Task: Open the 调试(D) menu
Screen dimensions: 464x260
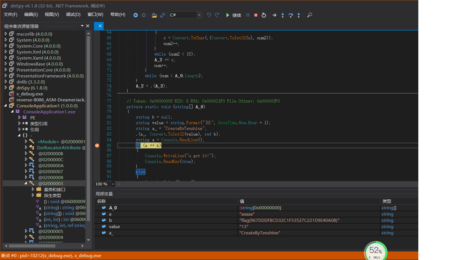Action: click(x=73, y=15)
